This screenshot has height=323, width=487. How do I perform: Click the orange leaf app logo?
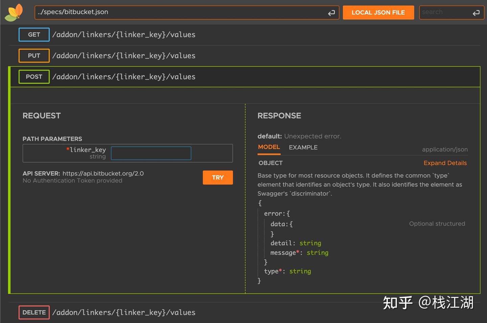pos(14,13)
